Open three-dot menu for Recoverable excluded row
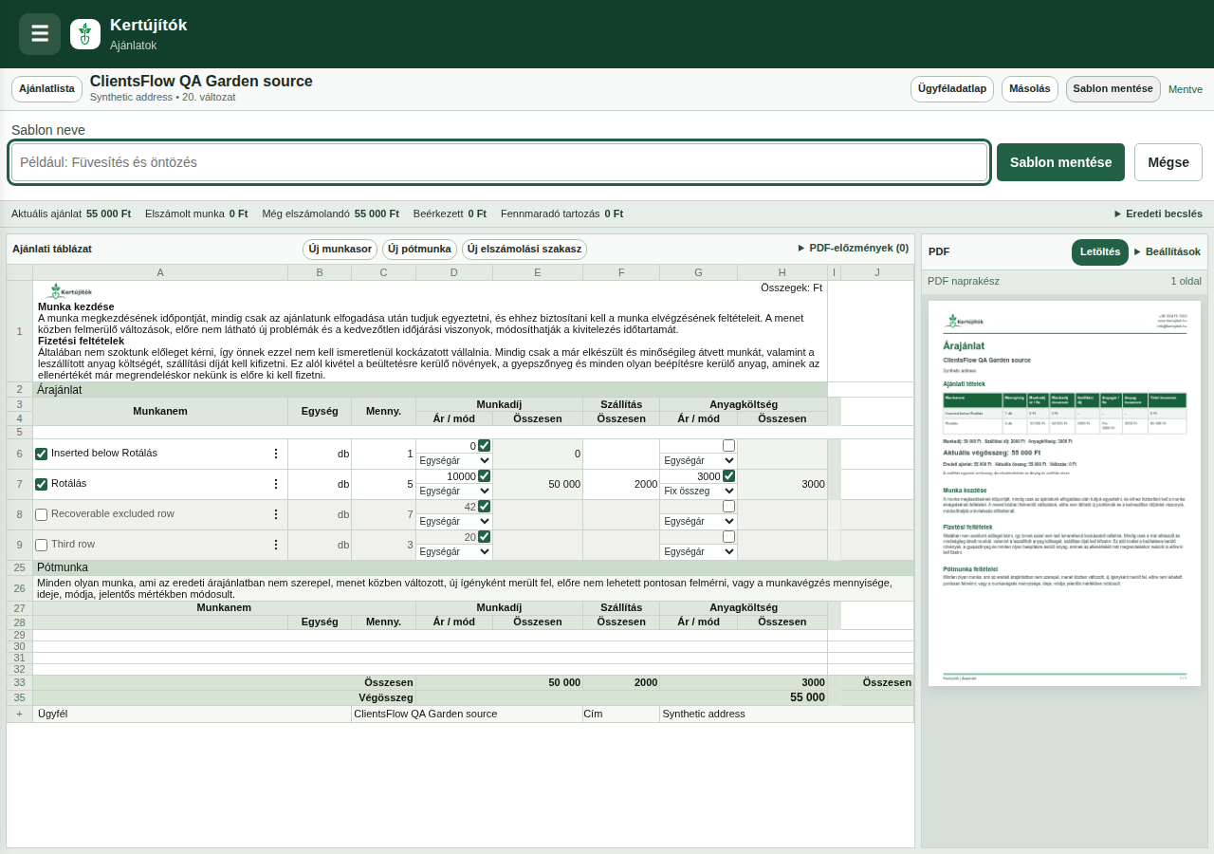 276,514
